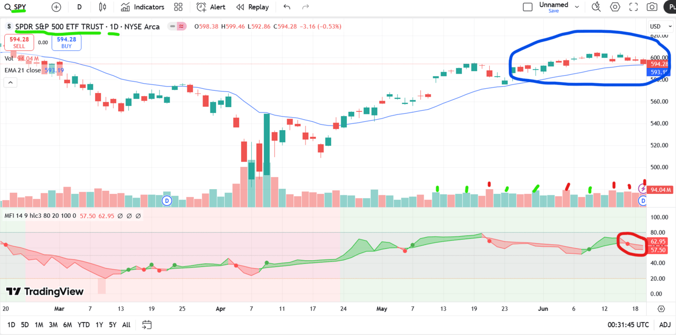This screenshot has width=676, height=335.
Task: Open timezone menu at 00:31:45 UTC
Action: (628, 325)
